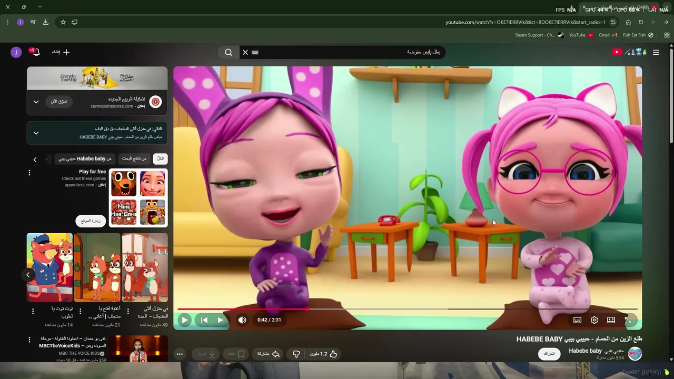Open browser apps grid icon in bookmarks bar
674x379 pixels.
point(667,35)
